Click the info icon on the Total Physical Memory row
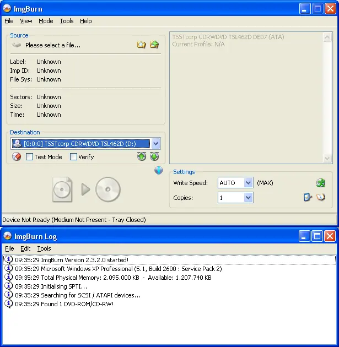Image resolution: width=339 pixels, height=347 pixels. click(9, 278)
